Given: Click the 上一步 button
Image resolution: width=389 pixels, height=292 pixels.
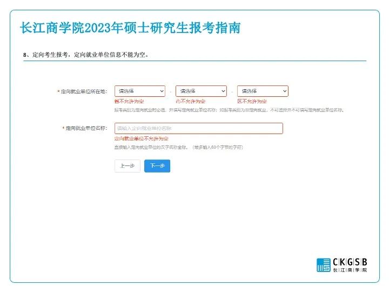Looking at the screenshot, I should pos(128,166).
